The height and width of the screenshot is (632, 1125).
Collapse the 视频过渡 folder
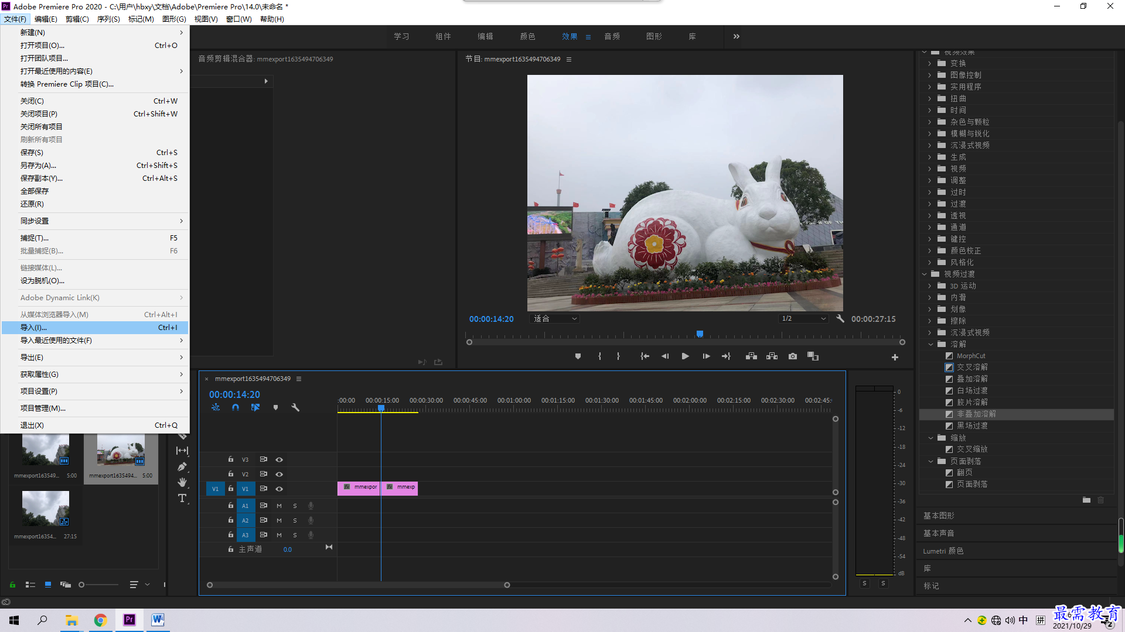[925, 274]
